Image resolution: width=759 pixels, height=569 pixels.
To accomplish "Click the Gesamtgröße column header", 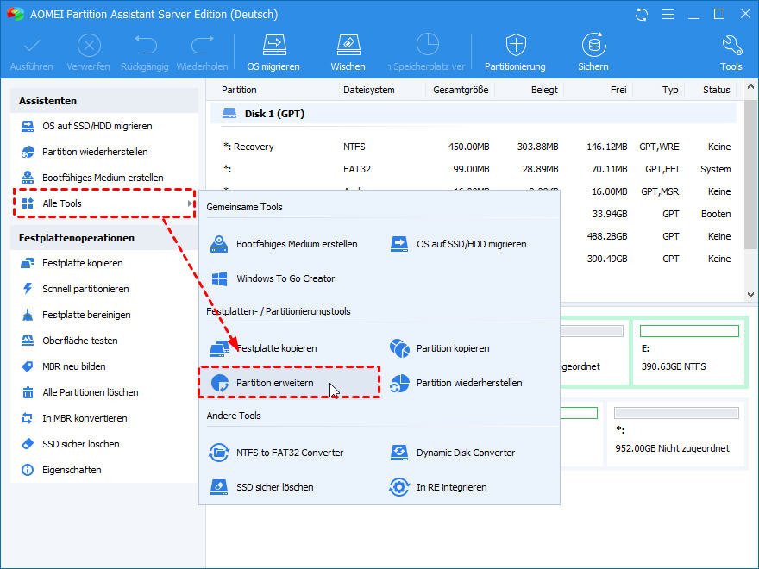I will click(x=461, y=90).
